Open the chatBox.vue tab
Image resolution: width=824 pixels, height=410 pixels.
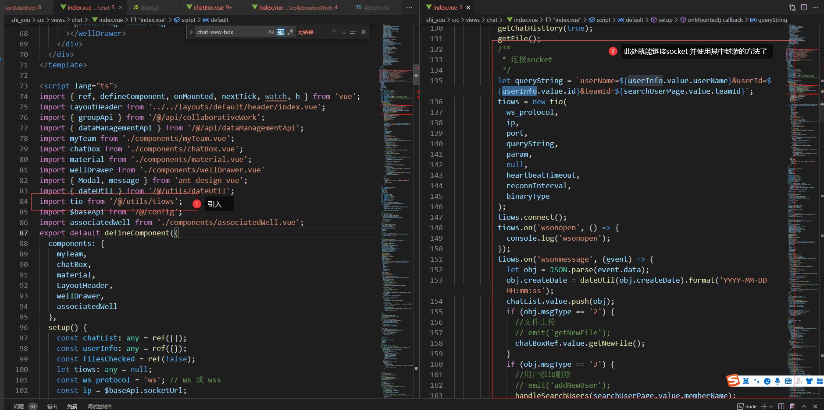(212, 7)
